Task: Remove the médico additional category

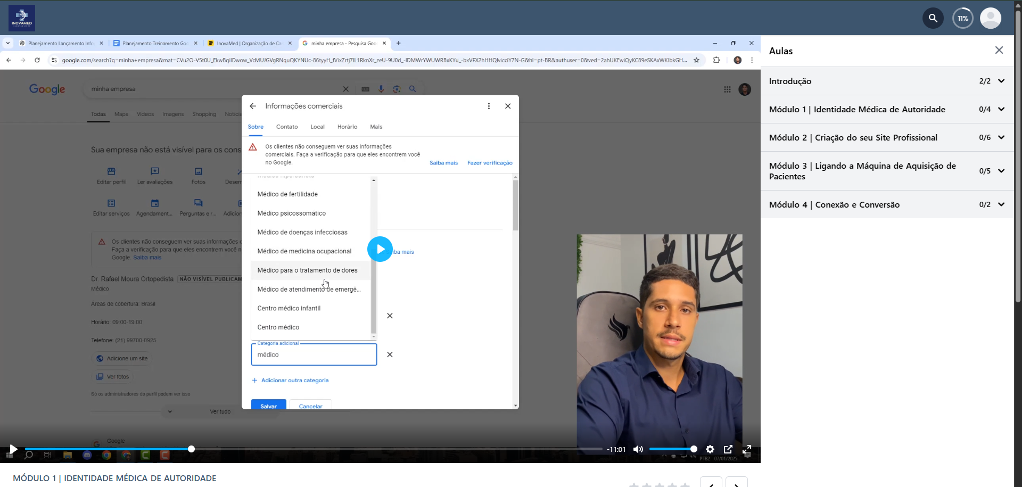Action: (390, 354)
